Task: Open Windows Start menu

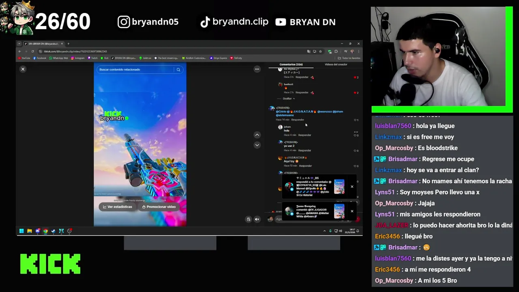Action: point(21,231)
